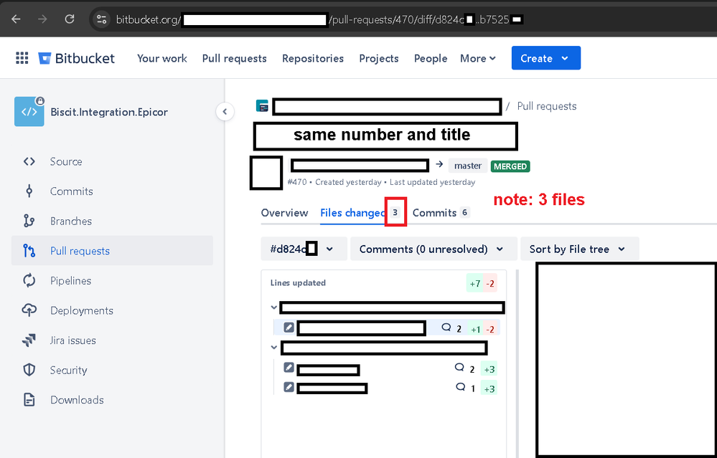Click the project icon in breadcrumb
Image resolution: width=717 pixels, height=458 pixels.
point(262,106)
